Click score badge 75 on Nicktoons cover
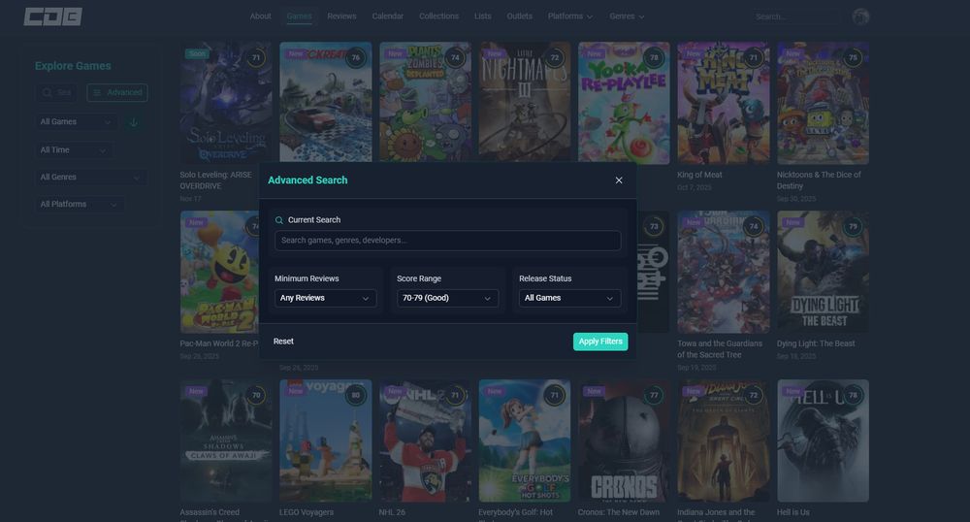The height and width of the screenshot is (522, 970). 853,57
